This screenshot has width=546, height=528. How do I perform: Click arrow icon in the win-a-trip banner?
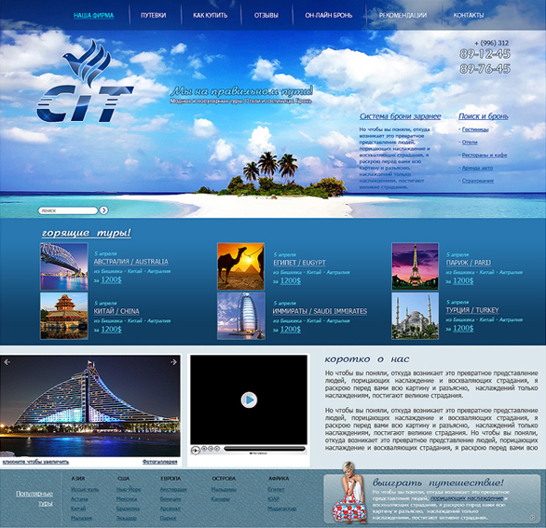coord(532,518)
